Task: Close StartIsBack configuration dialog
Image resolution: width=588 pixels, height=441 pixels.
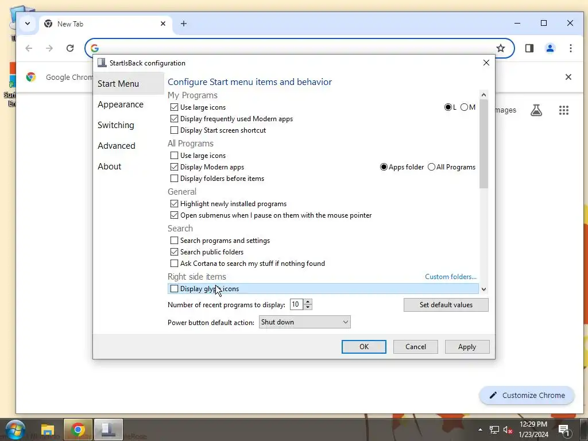Action: tap(486, 63)
